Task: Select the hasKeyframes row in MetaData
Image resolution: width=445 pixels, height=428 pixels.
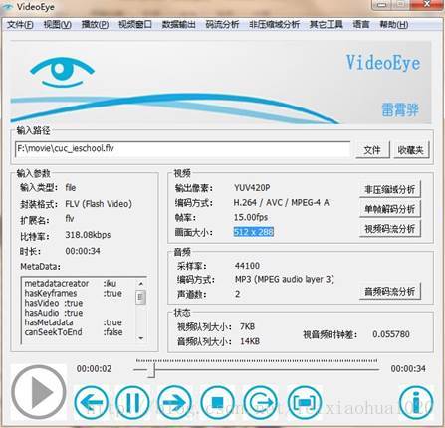Action: 74,293
